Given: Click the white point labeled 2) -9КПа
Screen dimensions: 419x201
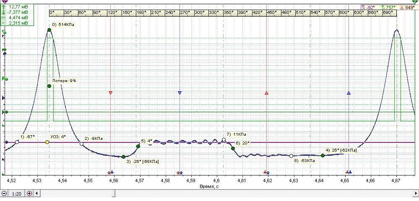Looking at the screenshot, I should (x=82, y=144).
